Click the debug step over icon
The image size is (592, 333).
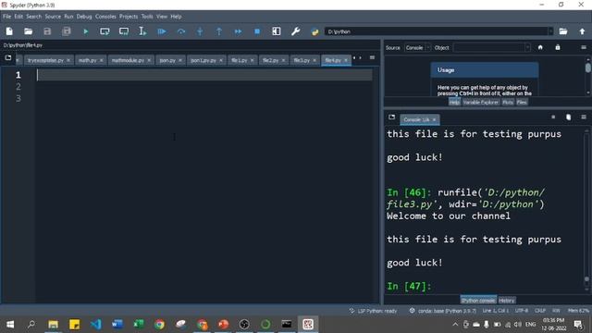[x=181, y=31]
